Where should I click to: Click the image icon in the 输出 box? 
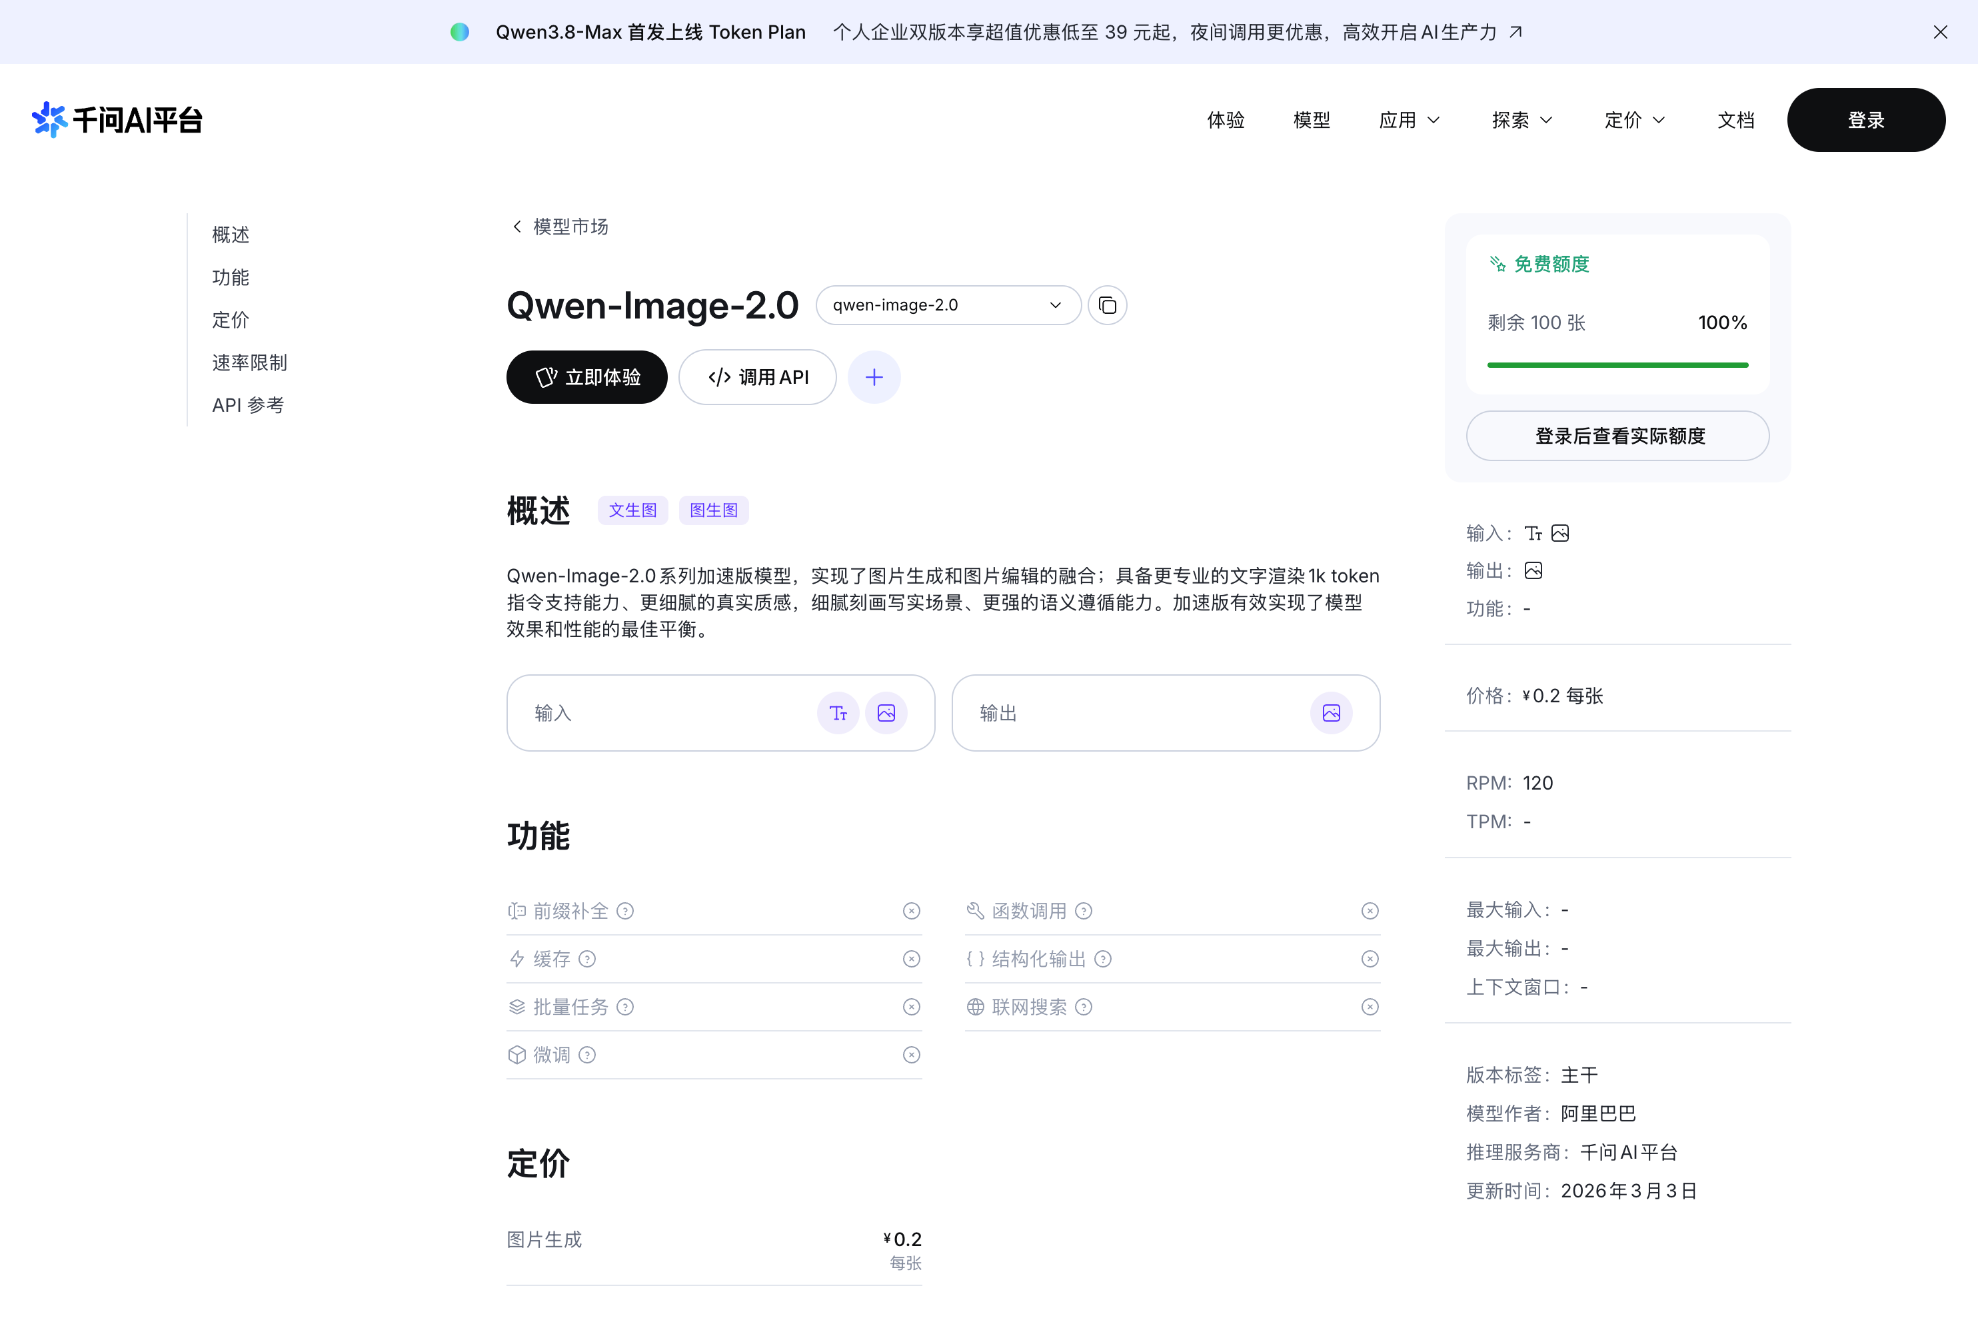1332,714
